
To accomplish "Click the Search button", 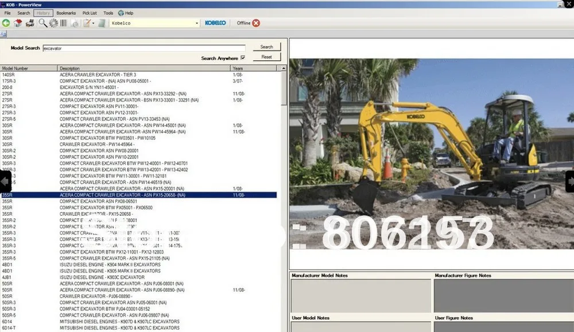I will click(x=266, y=46).
